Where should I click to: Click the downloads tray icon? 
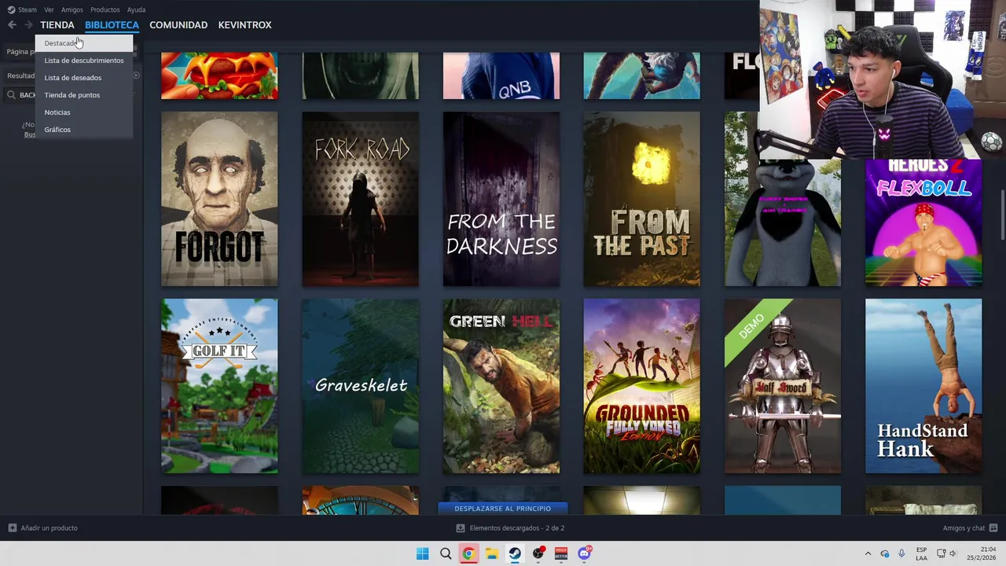point(461,528)
